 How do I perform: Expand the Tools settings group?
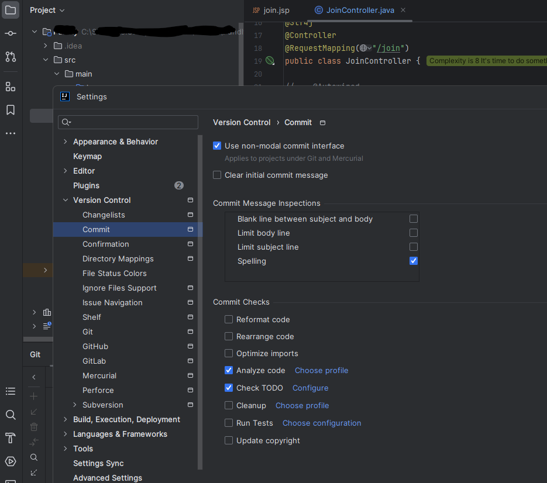pos(66,449)
